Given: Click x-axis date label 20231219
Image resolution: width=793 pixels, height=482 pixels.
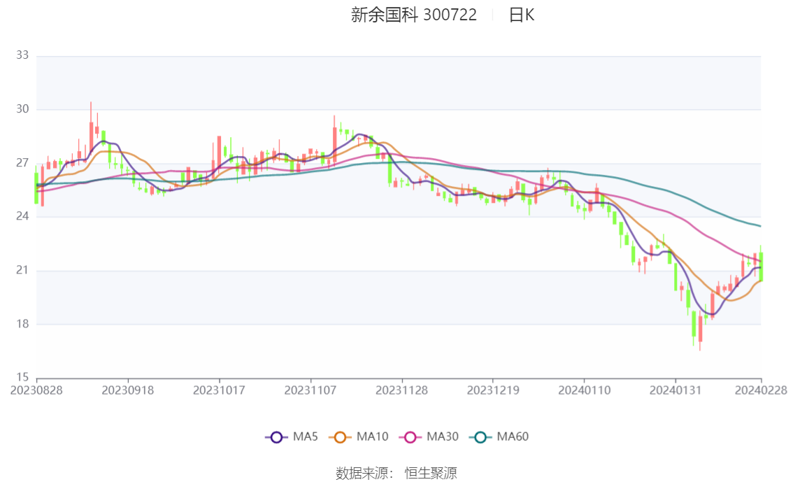Looking at the screenshot, I should 493,390.
